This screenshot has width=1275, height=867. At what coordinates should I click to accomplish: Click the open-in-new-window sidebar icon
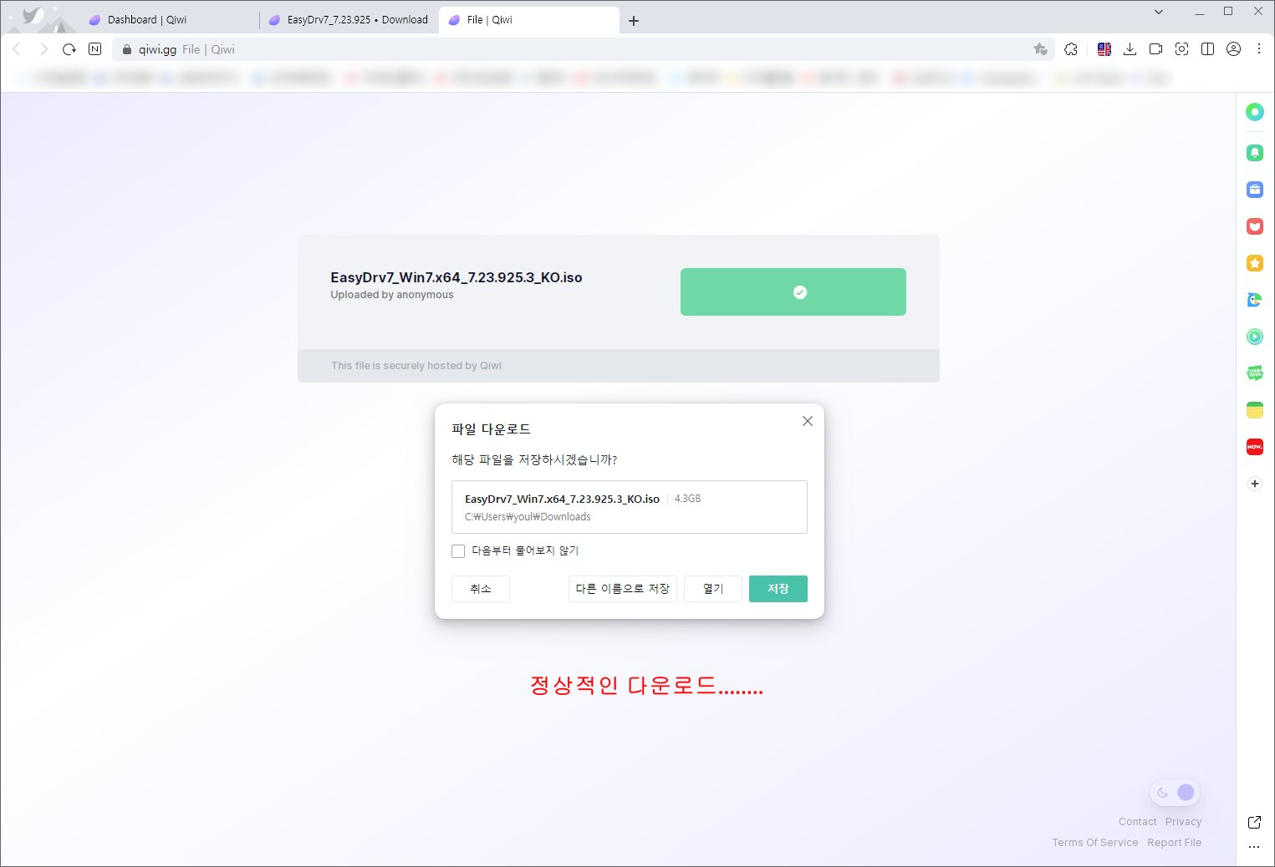click(x=1254, y=823)
